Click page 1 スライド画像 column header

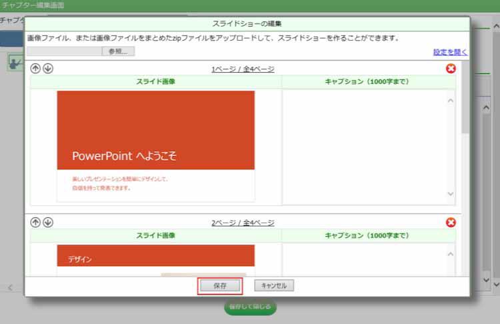point(155,81)
